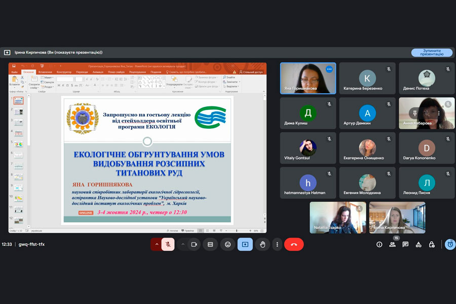
Task: Pin the Анна Хабарова video tile
Action: point(415,113)
